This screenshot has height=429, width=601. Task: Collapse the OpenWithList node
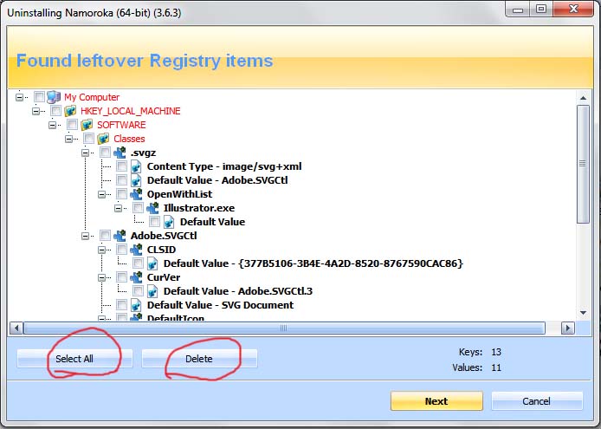[101, 194]
